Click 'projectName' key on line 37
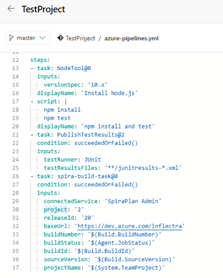Image resolution: width=223 pixels, height=278 pixels. pos(62,268)
